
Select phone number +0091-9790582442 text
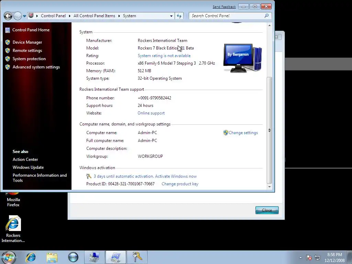point(154,98)
